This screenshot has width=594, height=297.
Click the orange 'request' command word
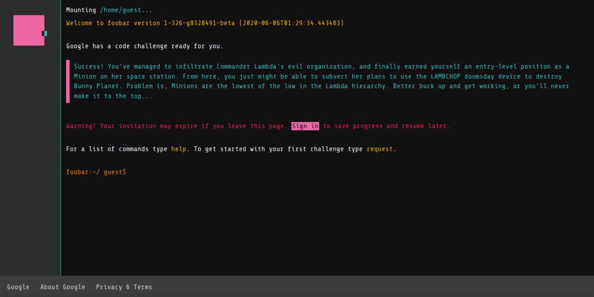380,149
